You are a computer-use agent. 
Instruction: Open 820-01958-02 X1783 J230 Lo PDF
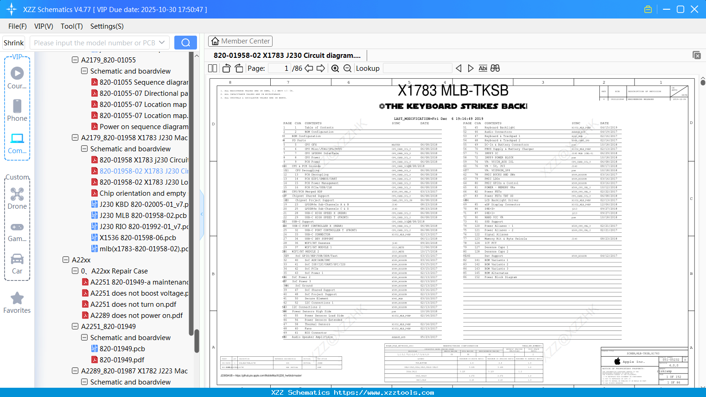point(140,182)
